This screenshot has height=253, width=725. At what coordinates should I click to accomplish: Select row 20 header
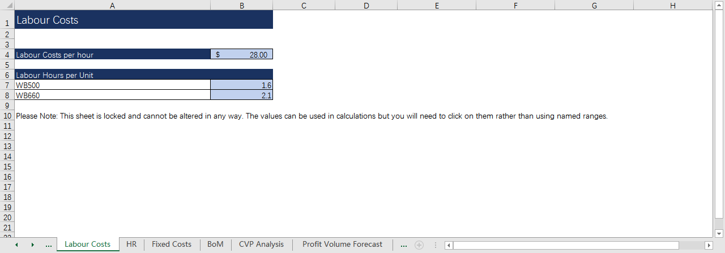7,217
